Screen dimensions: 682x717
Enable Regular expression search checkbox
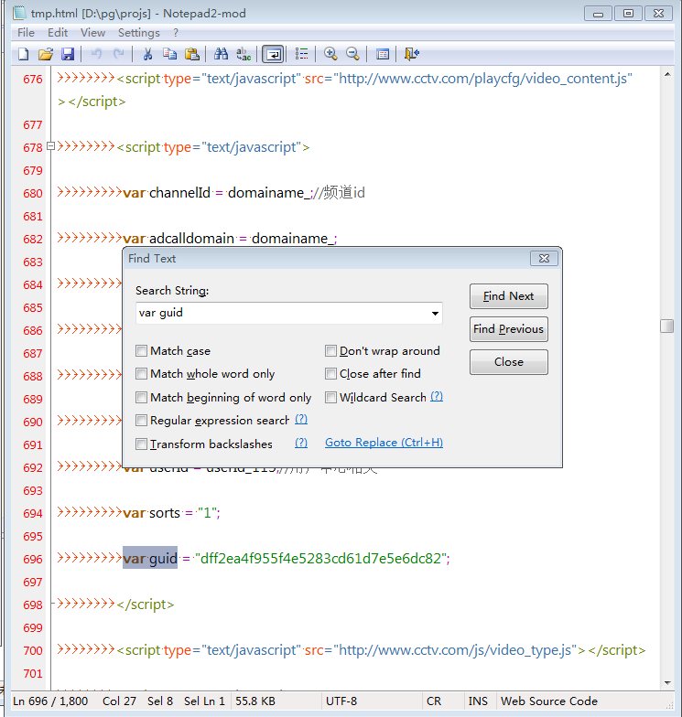point(141,420)
